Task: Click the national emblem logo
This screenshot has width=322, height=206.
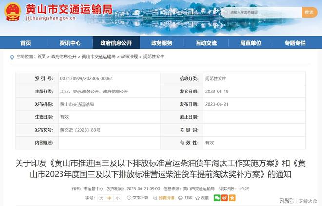Action: (x=13, y=12)
